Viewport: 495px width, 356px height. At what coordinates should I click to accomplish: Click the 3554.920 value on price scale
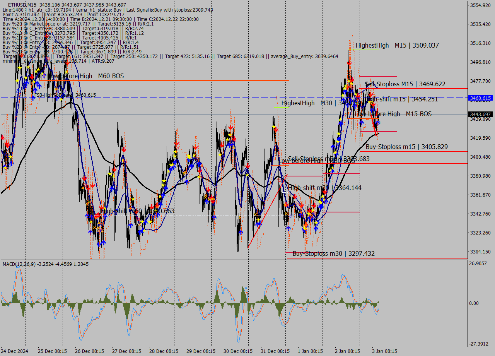pyautogui.click(x=480, y=5)
